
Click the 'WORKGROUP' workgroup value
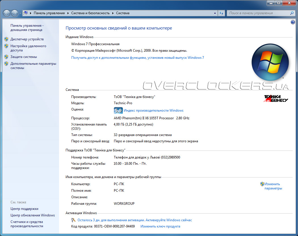[x=124, y=203]
